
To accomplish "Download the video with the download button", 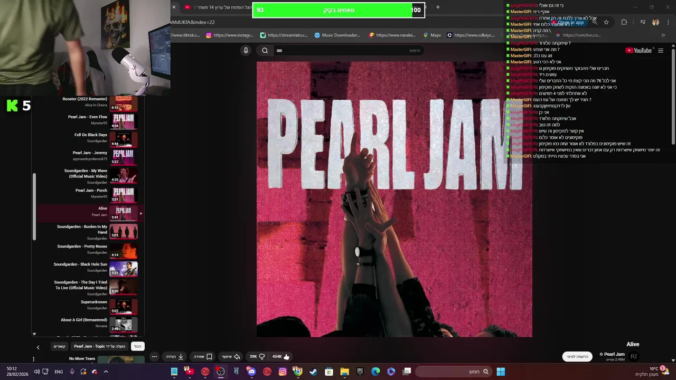I will 175,356.
